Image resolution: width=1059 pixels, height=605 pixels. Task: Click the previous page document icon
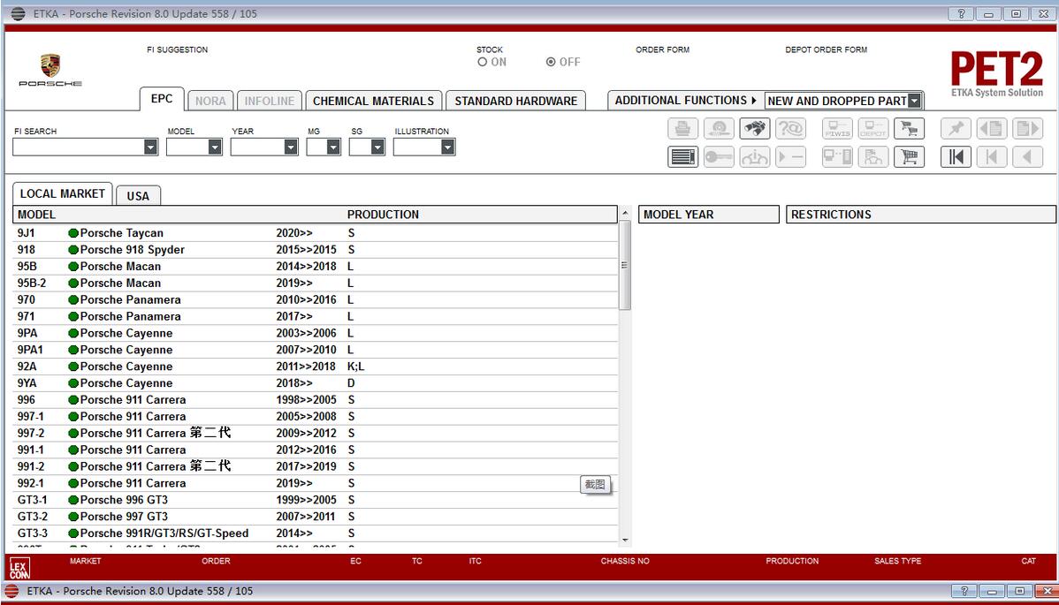(x=992, y=128)
